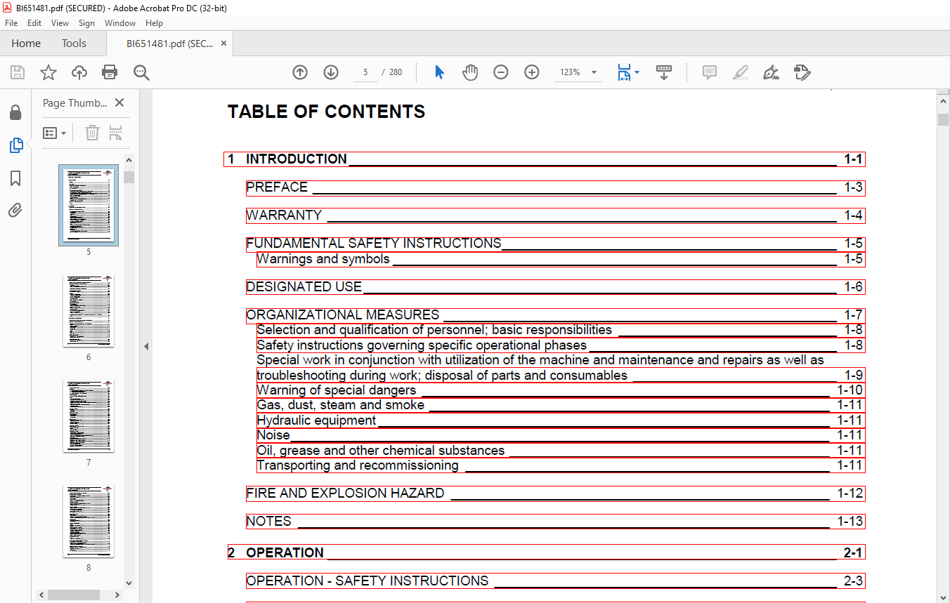The height and width of the screenshot is (603, 950).
Task: Click the stamp/redact tool icon
Action: point(802,72)
